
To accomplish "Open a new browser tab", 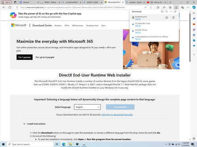I will tap(170, 2).
